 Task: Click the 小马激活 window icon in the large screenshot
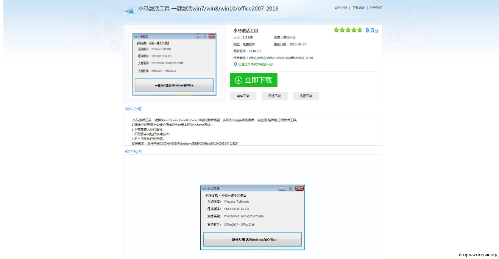(204, 188)
